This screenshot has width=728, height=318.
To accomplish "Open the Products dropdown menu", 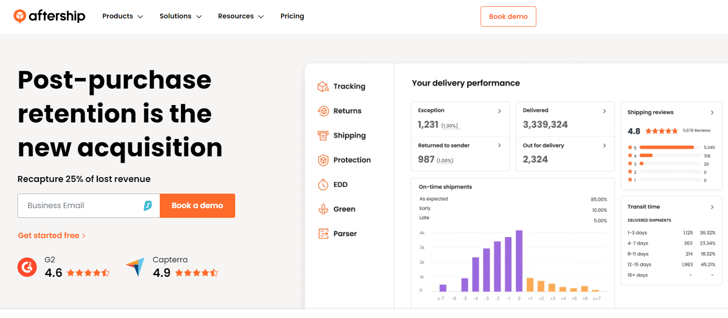I will pyautogui.click(x=122, y=16).
